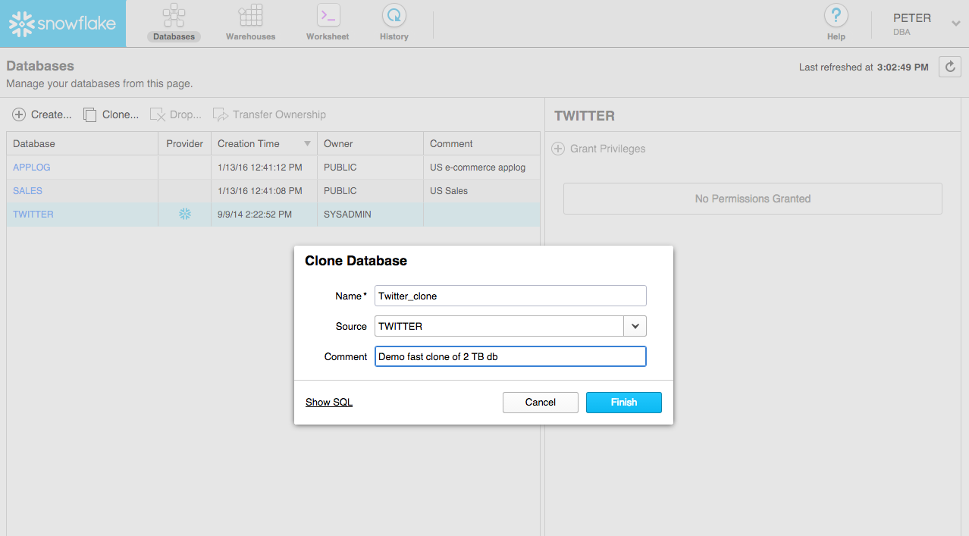Select the History tab label
Screen dimensions: 969x536
click(x=394, y=36)
